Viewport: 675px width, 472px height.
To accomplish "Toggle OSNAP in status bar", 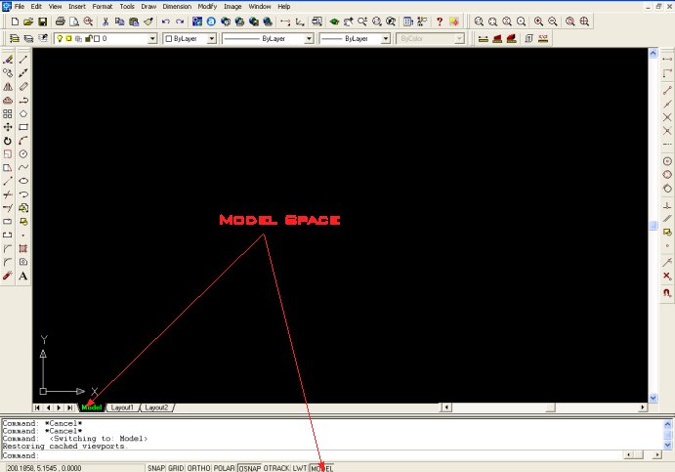I will (250, 468).
